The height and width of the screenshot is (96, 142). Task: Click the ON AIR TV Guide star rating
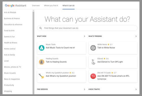point(114,73)
